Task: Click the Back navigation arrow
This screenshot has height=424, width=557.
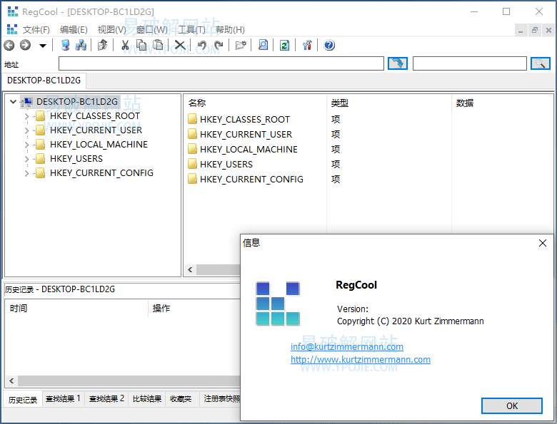Action: (9, 46)
